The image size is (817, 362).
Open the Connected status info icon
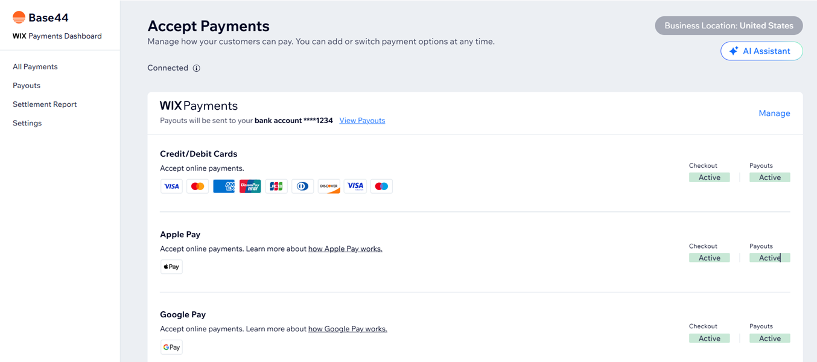(196, 68)
